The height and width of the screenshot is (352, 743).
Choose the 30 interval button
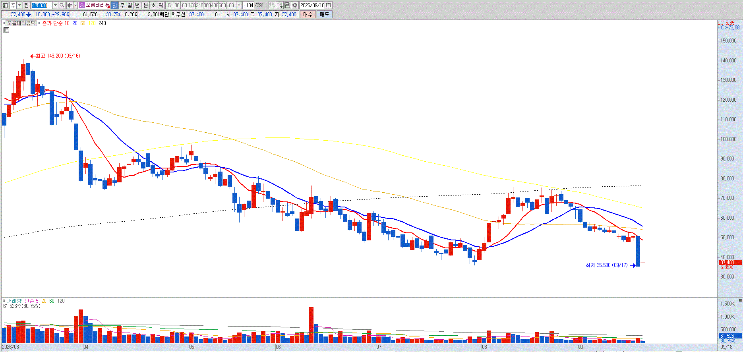[x=177, y=5]
